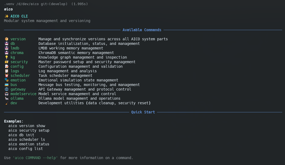Click description 'Model service management and control'
Image resolution: width=285 pixels, height=165 pixels.
tap(77, 94)
